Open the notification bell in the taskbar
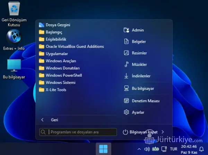 click(201, 149)
